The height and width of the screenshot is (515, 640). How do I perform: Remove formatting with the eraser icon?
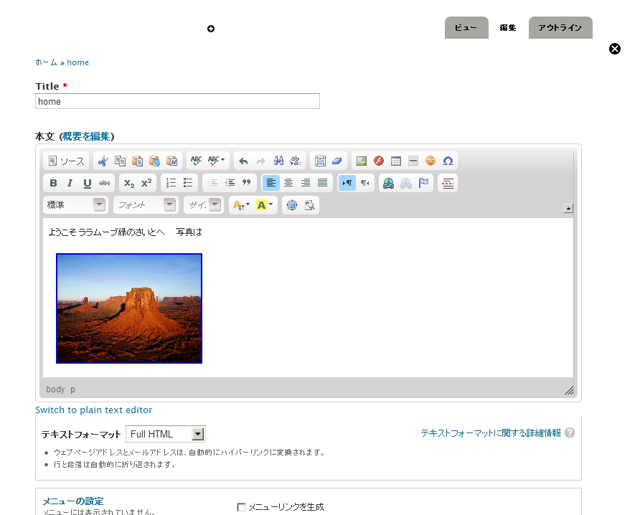point(337,161)
